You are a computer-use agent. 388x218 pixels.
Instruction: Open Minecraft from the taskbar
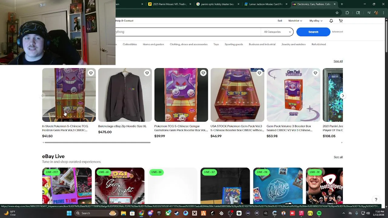coord(194,213)
